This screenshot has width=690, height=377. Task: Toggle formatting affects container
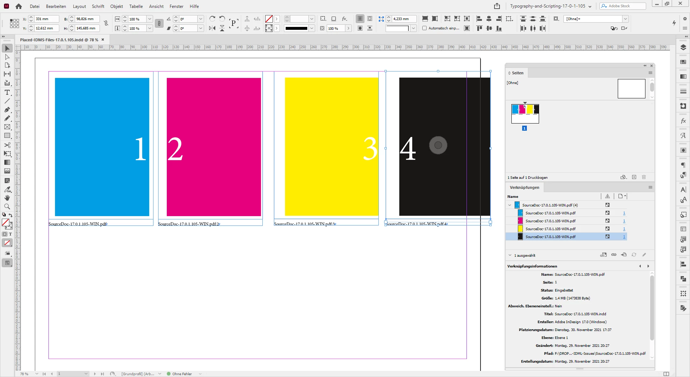tap(5, 234)
